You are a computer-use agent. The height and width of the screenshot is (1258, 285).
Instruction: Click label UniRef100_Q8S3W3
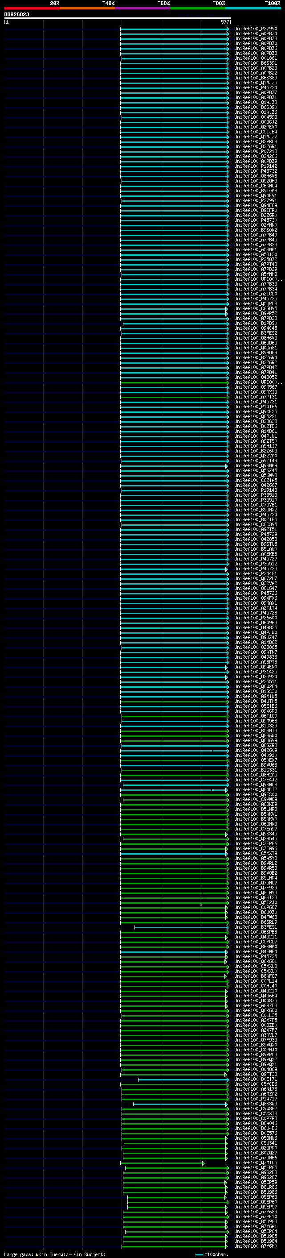255,1104
